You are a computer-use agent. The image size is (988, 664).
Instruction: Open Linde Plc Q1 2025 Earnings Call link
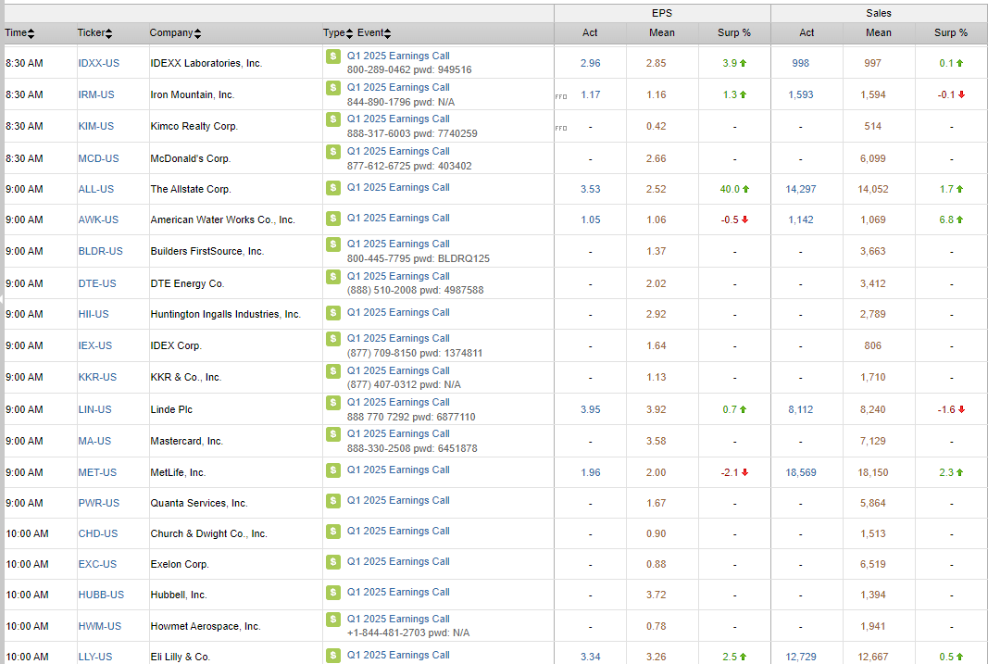[x=398, y=402]
